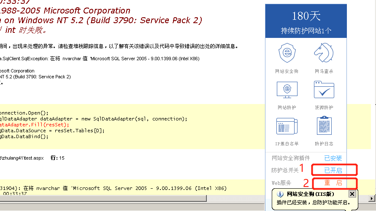This screenshot has height=211, width=376.
Task: Open the 网马查杀 horse icon
Action: click(324, 53)
